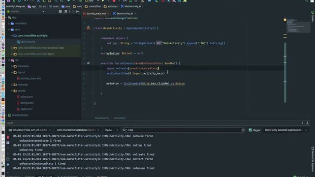Hide the Logcat panel

tap(307, 123)
